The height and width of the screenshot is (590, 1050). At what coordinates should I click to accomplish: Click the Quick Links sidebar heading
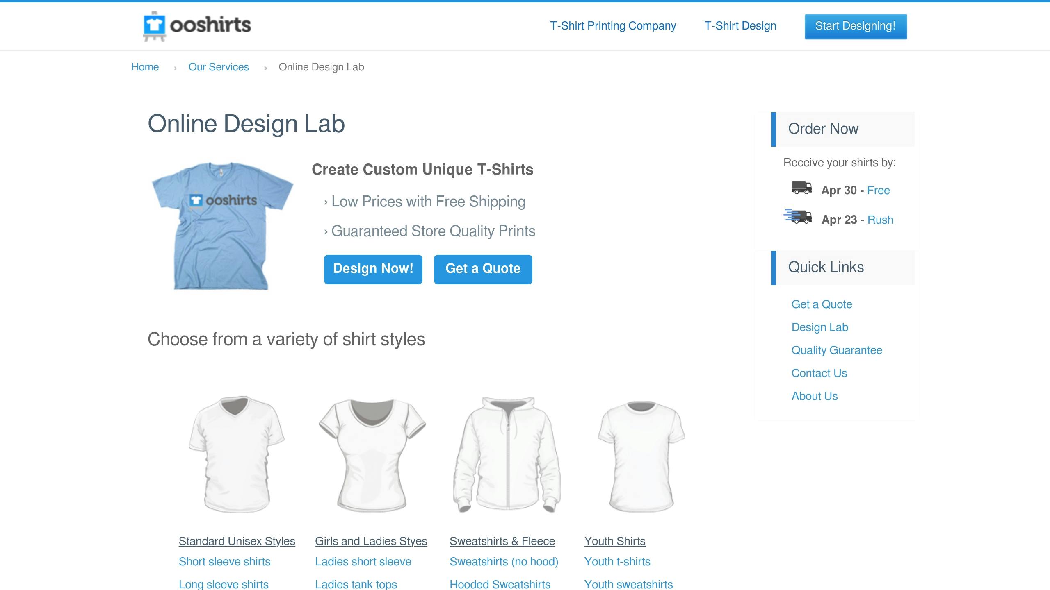(x=826, y=267)
